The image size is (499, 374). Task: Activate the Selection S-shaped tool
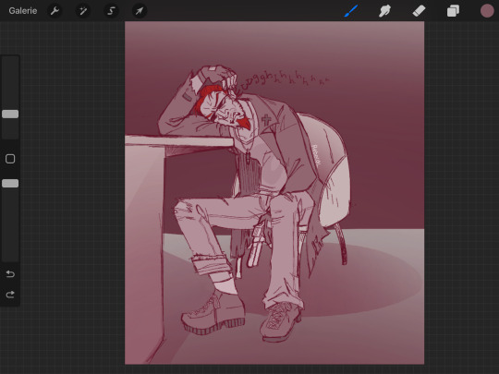[x=111, y=11]
